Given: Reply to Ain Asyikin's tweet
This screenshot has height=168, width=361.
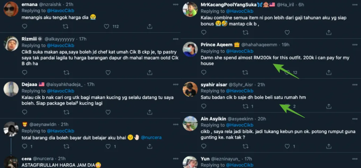Looking at the screenshot, I should coord(204,146).
